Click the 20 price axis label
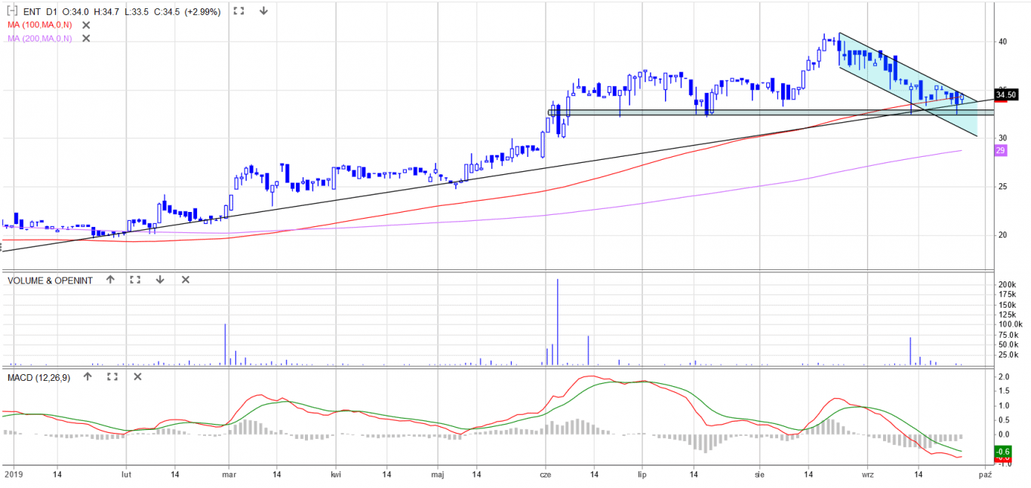The height and width of the screenshot is (488, 1031). (x=1003, y=235)
